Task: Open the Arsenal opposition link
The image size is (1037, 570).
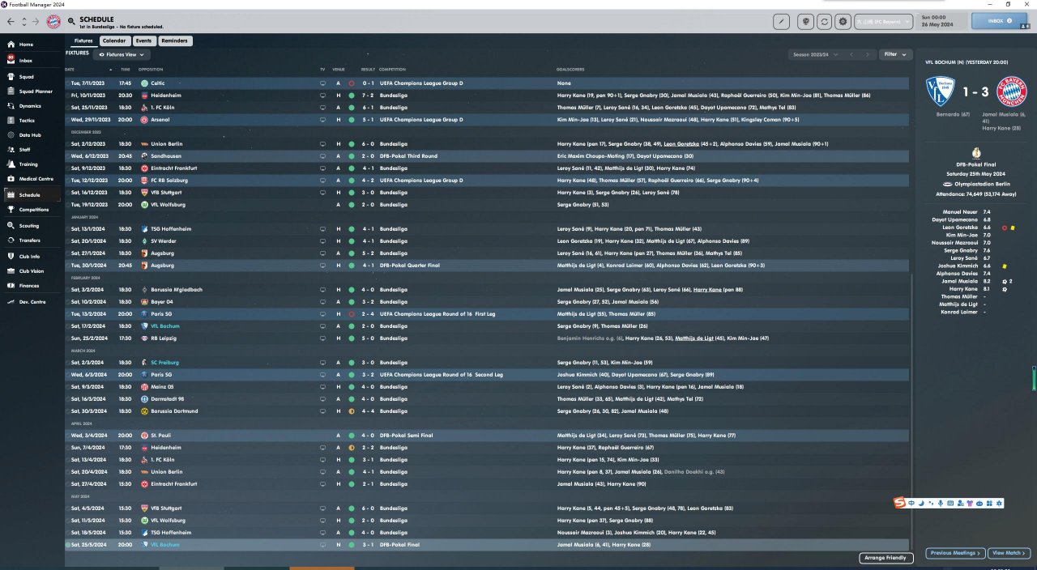Action: click(x=159, y=119)
